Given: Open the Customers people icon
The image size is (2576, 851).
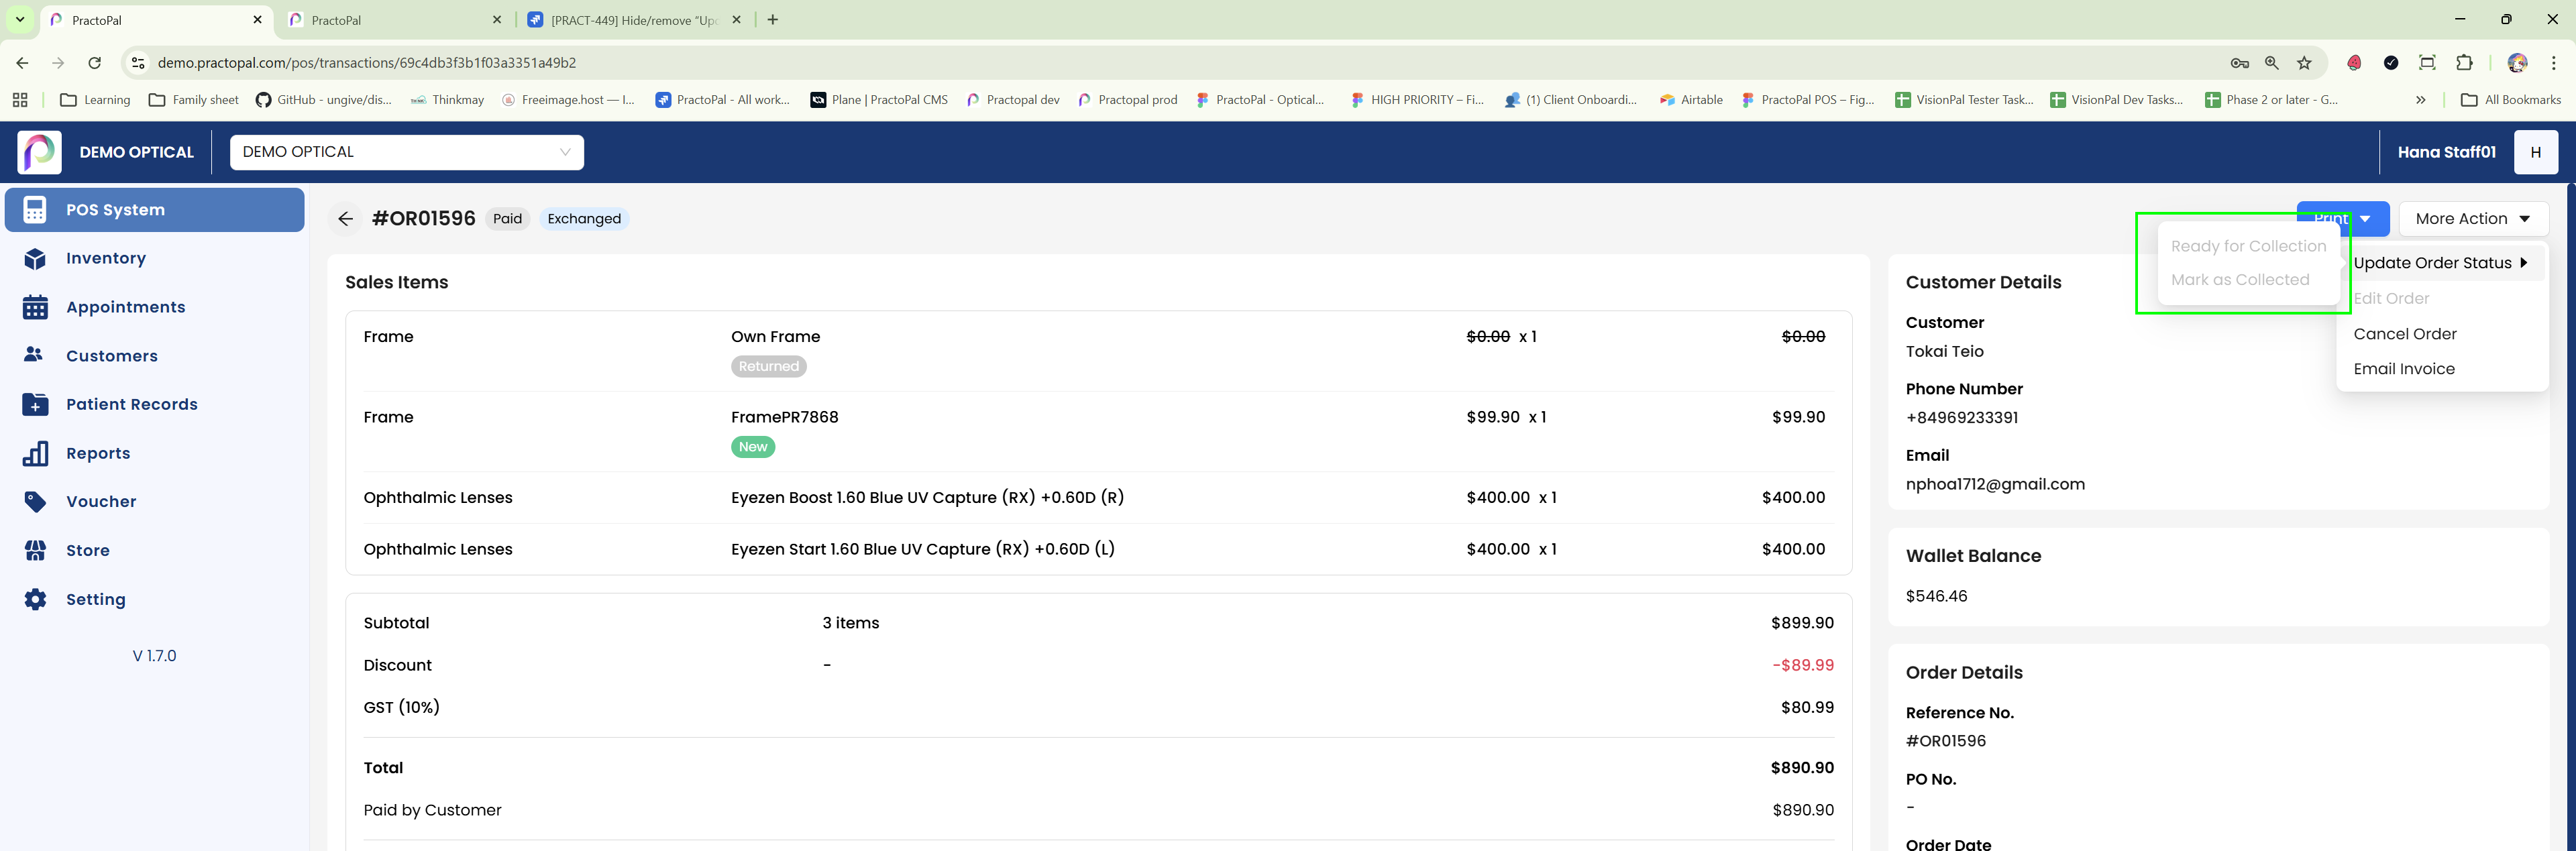Looking at the screenshot, I should (x=34, y=355).
